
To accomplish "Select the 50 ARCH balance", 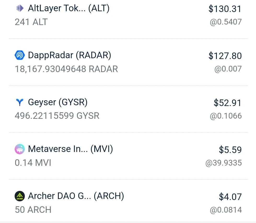I will 33,210.
